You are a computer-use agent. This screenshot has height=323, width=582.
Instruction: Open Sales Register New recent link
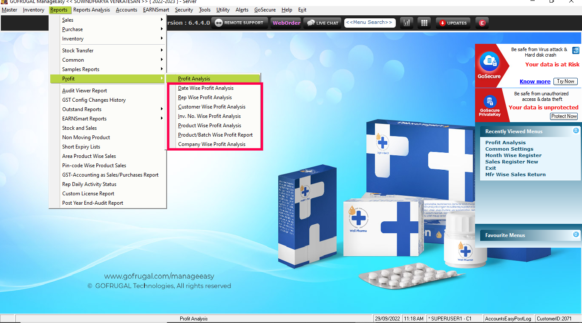point(512,162)
